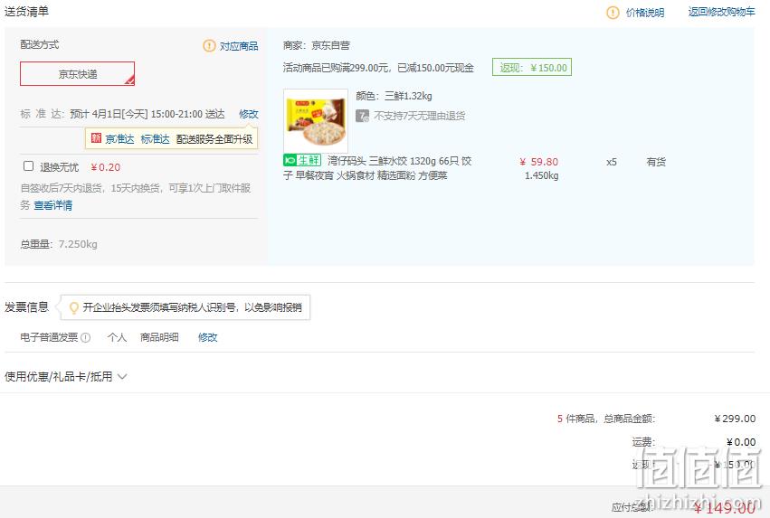The width and height of the screenshot is (770, 518).
Task: Click the 总重量: 7.250kg text
Action: (59, 244)
